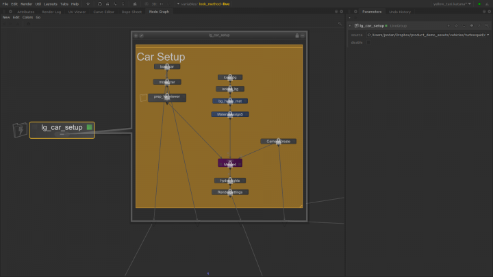Click the lock icon on lg_car_setup group header
Screen dimensions: 493x277
tap(296, 36)
